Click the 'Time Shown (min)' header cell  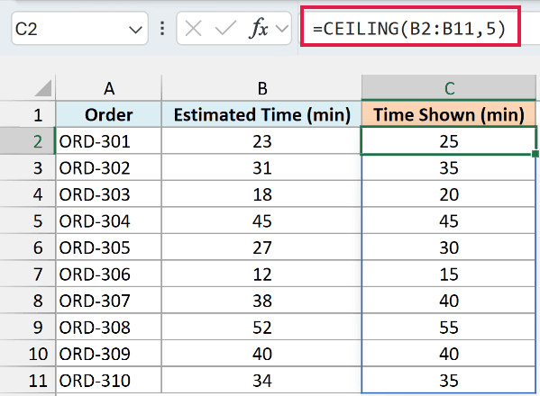[449, 114]
